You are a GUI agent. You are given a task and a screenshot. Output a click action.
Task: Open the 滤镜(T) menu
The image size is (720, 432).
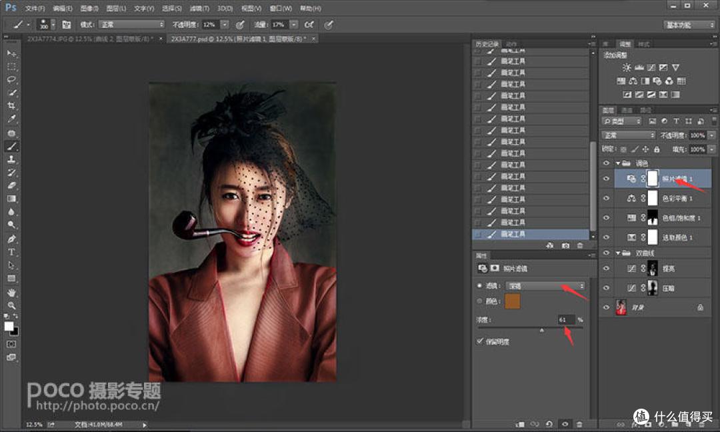(x=199, y=8)
